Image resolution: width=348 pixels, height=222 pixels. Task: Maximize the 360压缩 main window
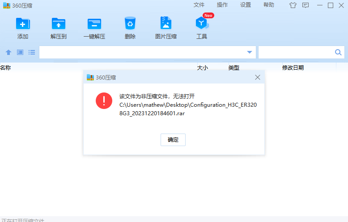[331, 5]
